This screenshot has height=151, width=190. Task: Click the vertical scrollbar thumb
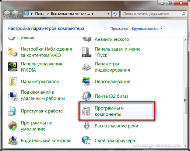(185, 100)
